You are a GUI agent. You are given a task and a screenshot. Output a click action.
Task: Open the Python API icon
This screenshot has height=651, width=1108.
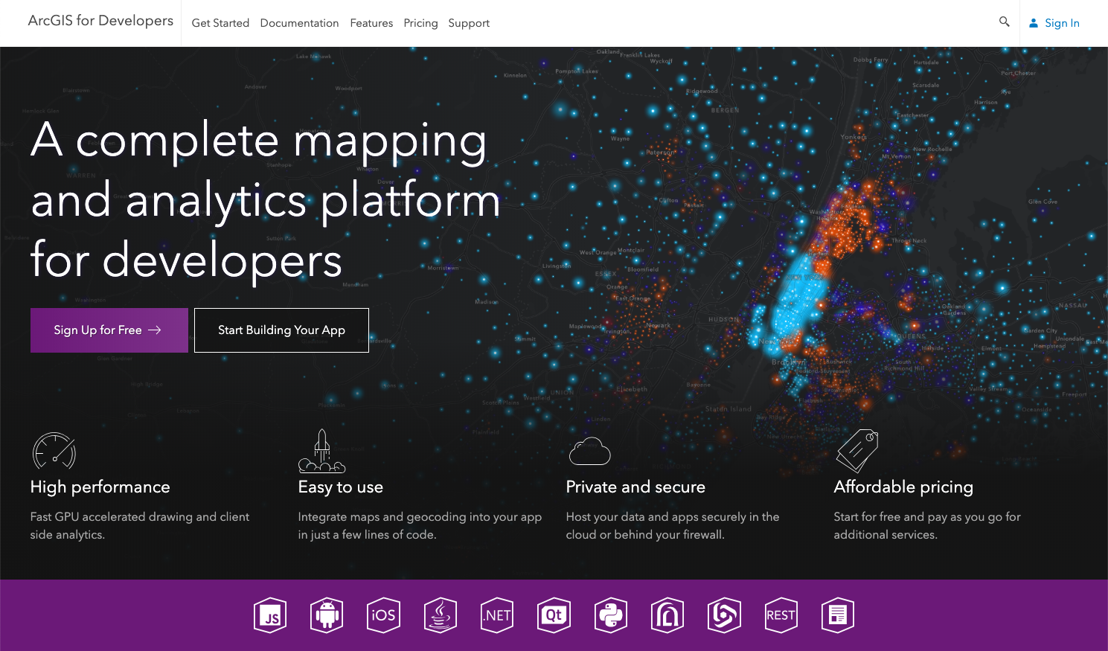(x=611, y=615)
